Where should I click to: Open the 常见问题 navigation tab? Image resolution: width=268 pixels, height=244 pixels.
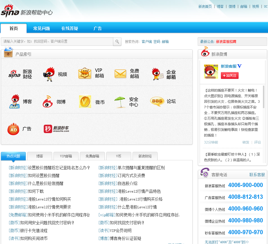point(41,28)
